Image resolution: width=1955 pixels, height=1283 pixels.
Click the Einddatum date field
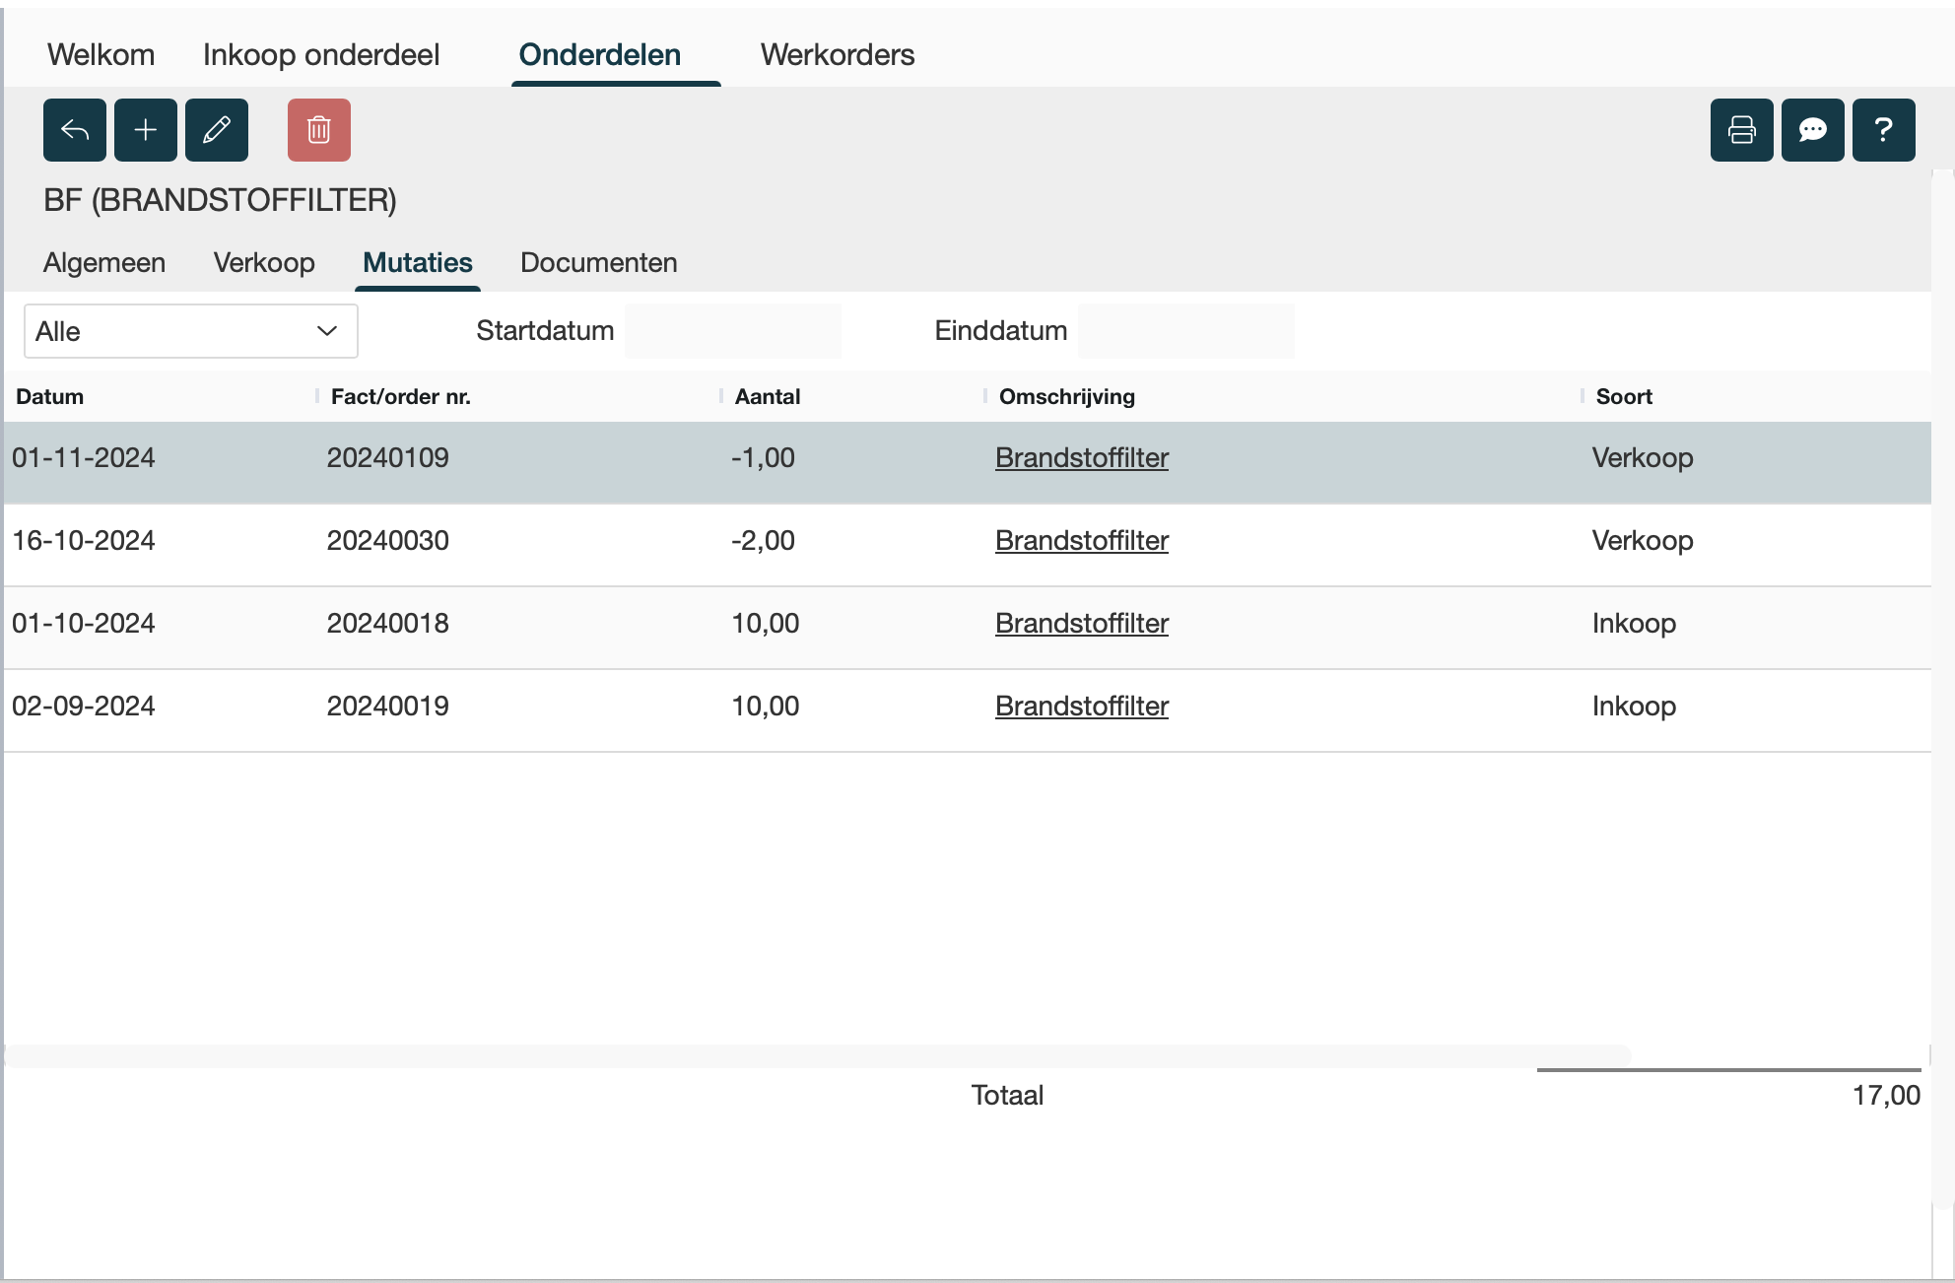pos(1185,331)
